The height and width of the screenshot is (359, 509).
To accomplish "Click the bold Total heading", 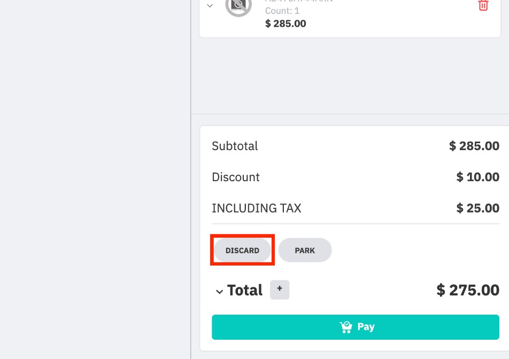I will (245, 290).
